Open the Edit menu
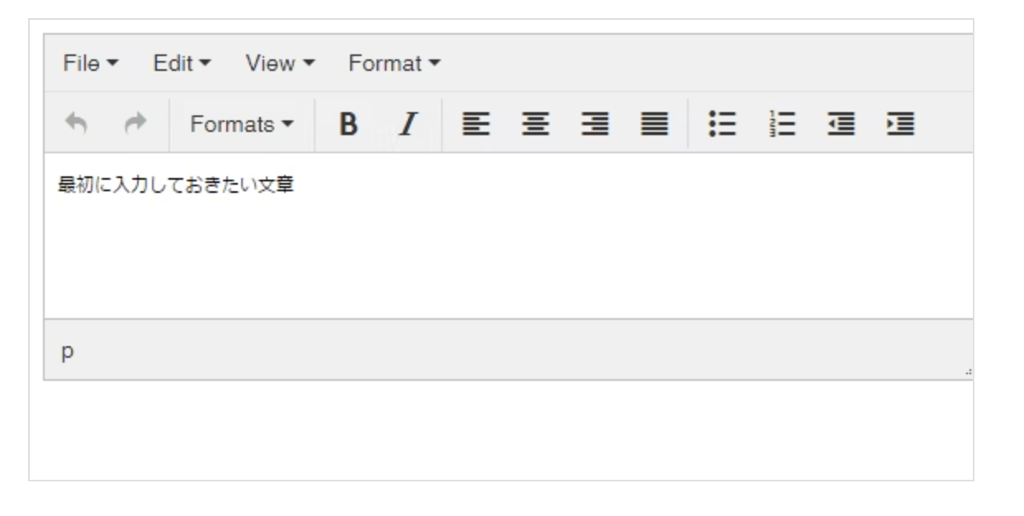1024x516 pixels. click(182, 63)
